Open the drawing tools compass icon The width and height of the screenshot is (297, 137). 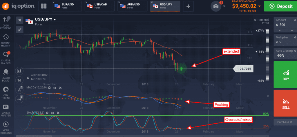pos(19,90)
